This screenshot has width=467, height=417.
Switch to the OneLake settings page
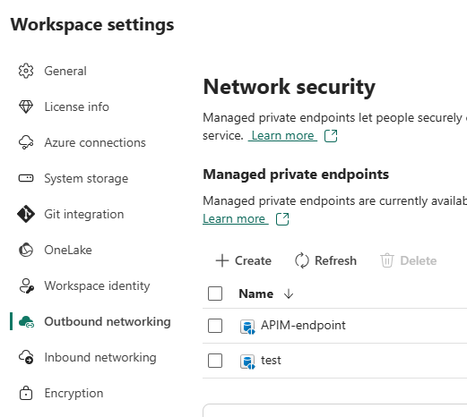coord(68,250)
